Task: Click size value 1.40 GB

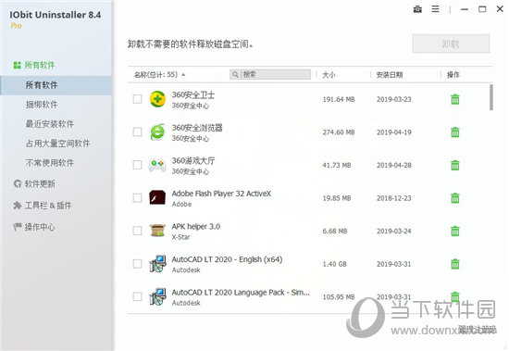Action: pos(334,264)
